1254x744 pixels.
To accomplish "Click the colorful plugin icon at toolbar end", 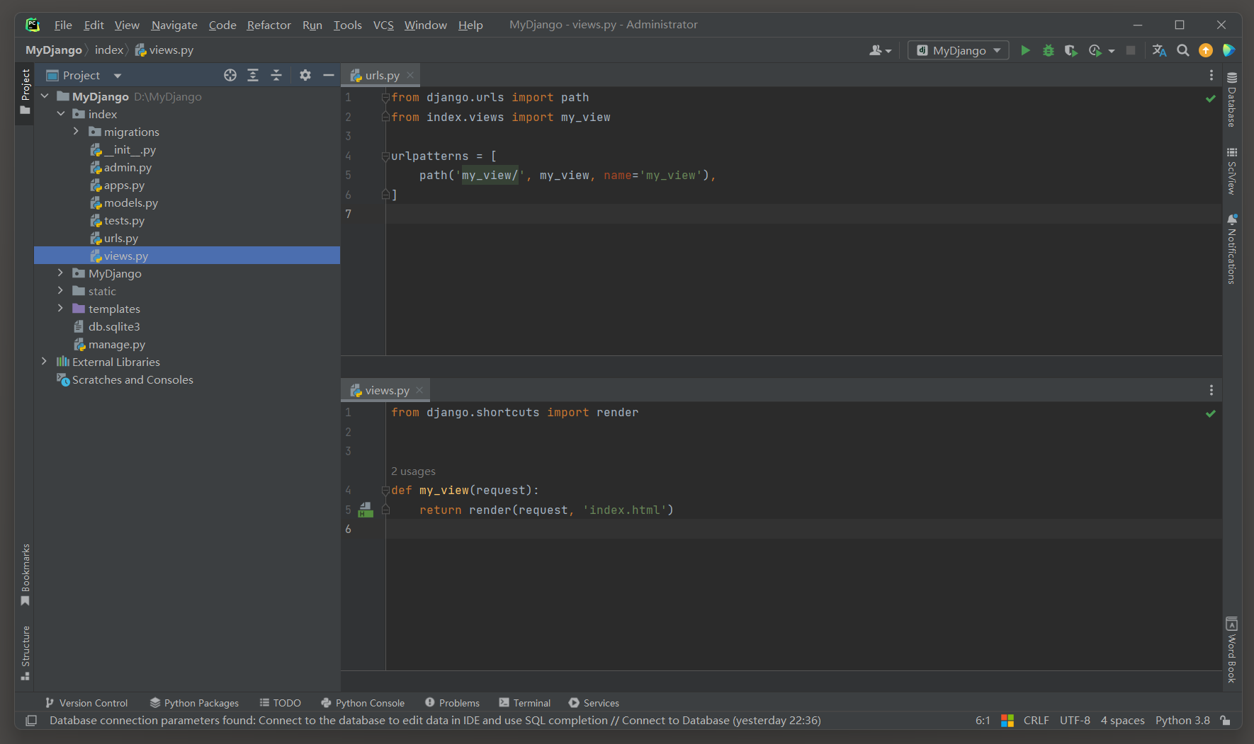I will tap(1229, 50).
